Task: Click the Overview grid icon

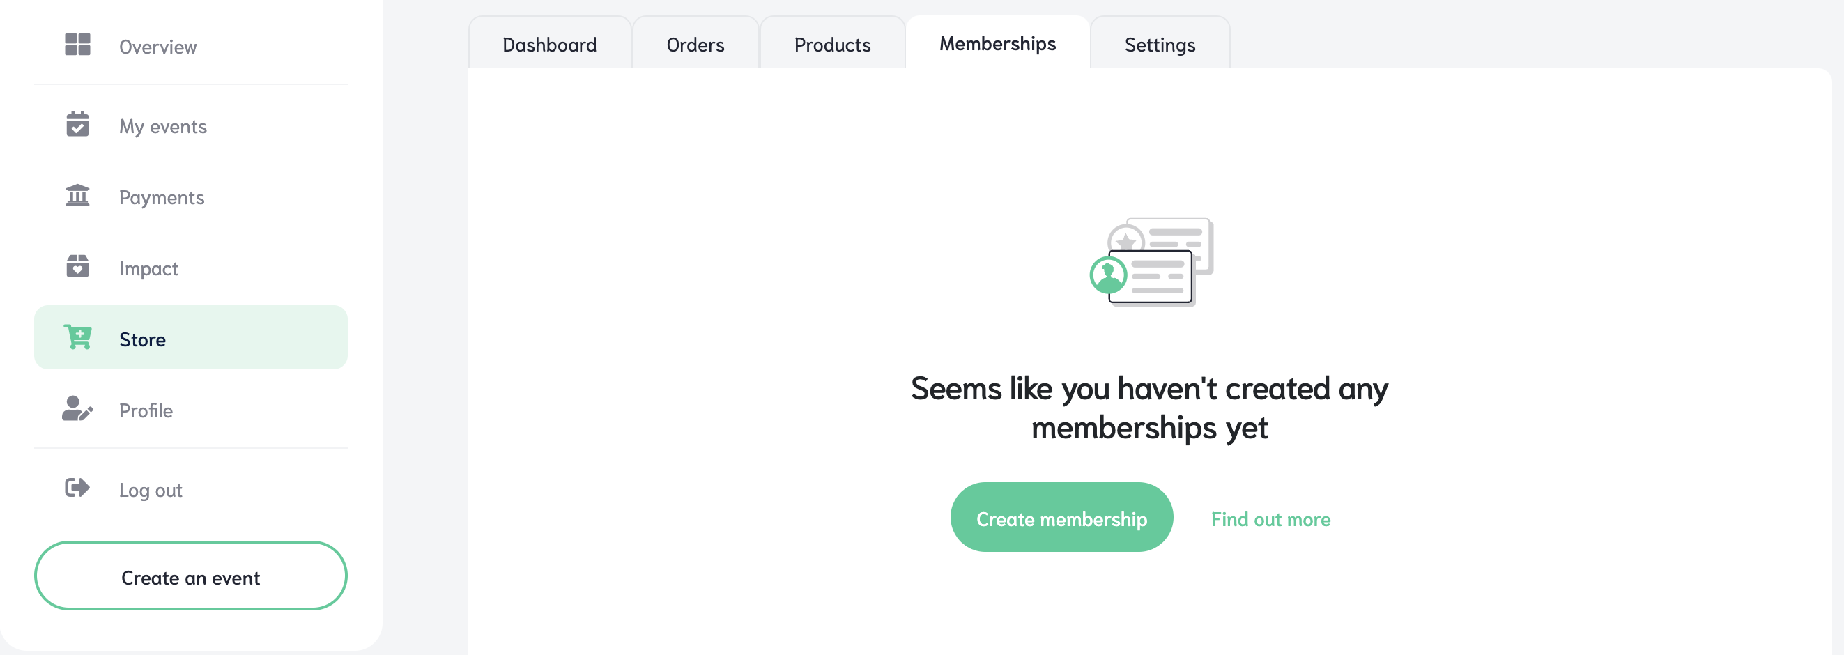Action: click(x=77, y=45)
